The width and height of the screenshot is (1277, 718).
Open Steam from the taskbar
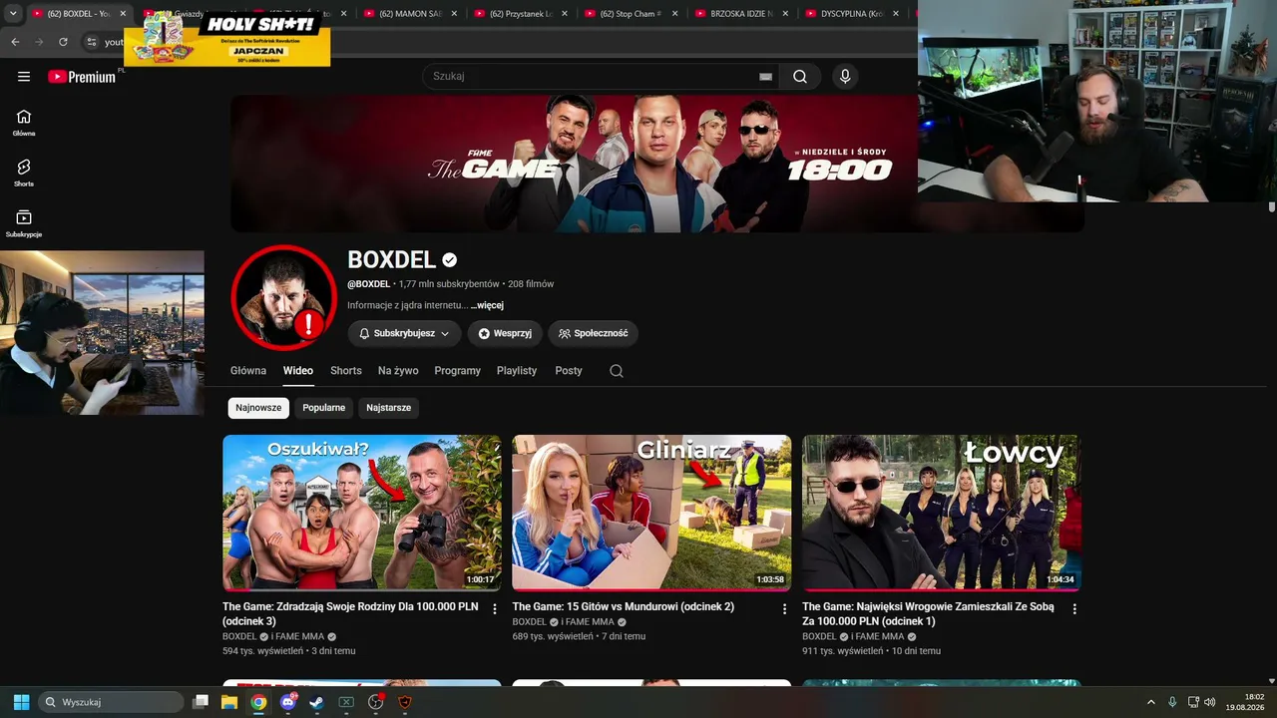317,702
